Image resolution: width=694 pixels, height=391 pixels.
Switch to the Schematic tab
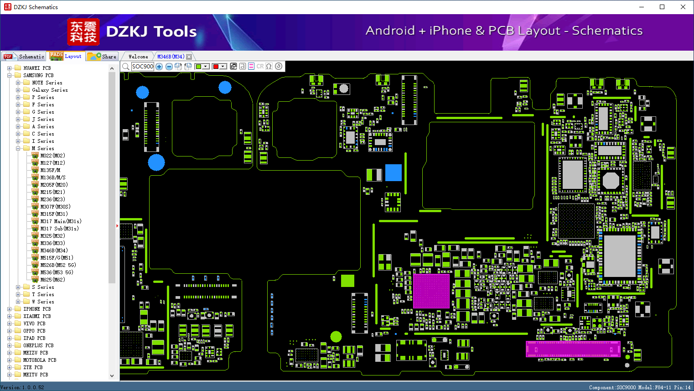24,57
